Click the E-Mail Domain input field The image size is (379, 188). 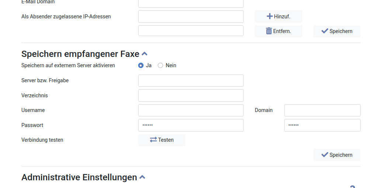pyautogui.click(x=191, y=3)
